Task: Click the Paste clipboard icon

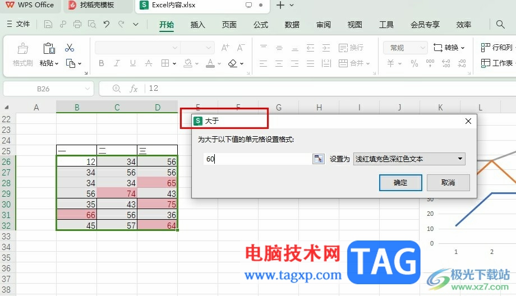Action: tap(49, 48)
